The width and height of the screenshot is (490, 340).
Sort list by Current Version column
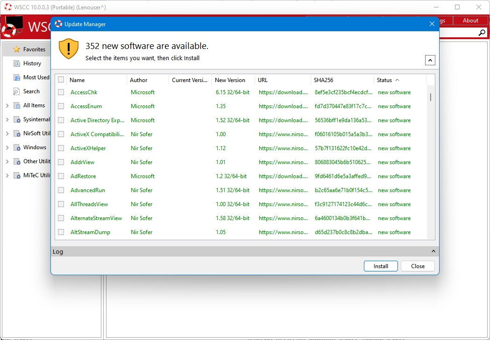190,80
